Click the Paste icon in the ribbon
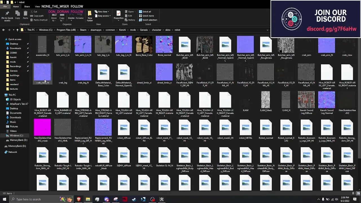The height and width of the screenshot is (203, 361). click(25, 13)
